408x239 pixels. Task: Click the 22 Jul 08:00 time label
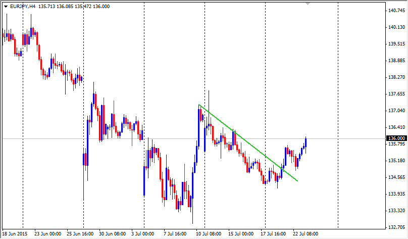pyautogui.click(x=305, y=234)
